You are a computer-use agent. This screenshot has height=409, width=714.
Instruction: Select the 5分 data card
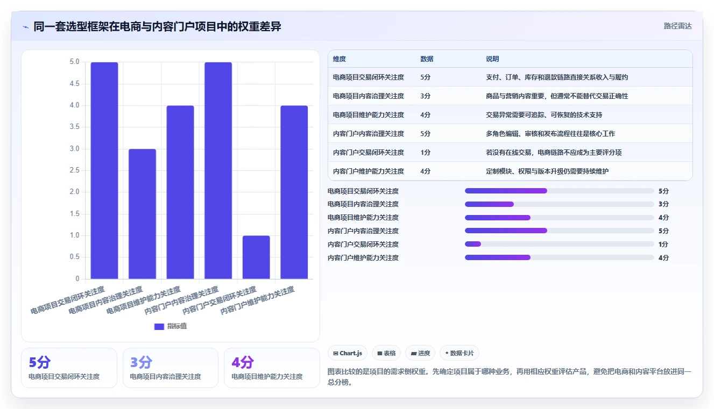click(69, 368)
